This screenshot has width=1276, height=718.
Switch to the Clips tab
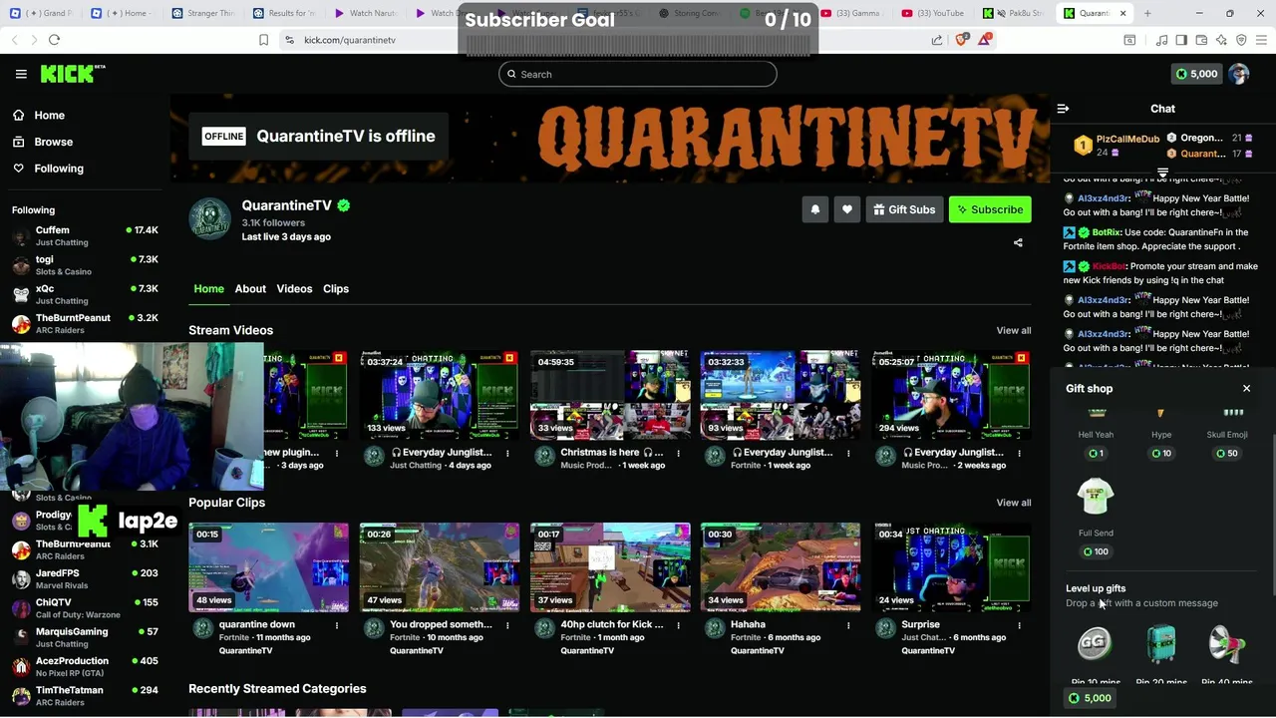coord(336,289)
